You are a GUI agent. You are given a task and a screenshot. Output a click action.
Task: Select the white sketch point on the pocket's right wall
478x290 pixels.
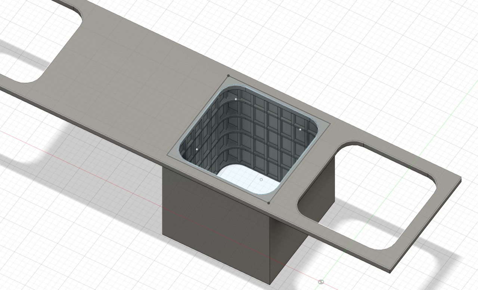300,129
